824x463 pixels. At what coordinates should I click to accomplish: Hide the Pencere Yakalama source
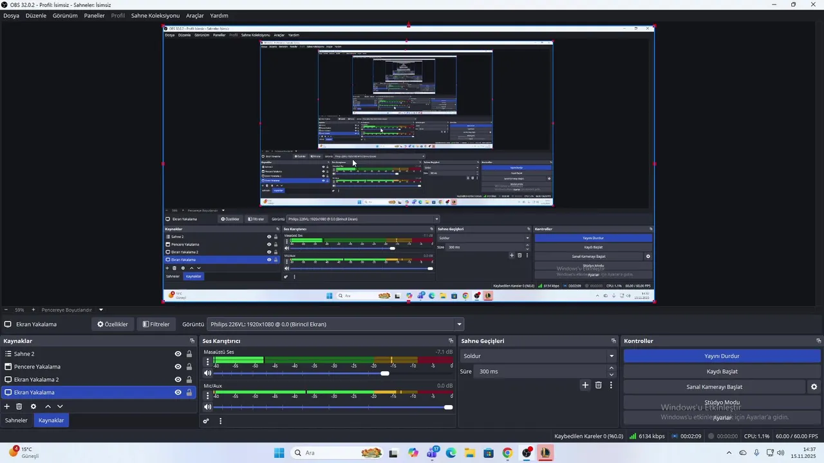tap(178, 367)
